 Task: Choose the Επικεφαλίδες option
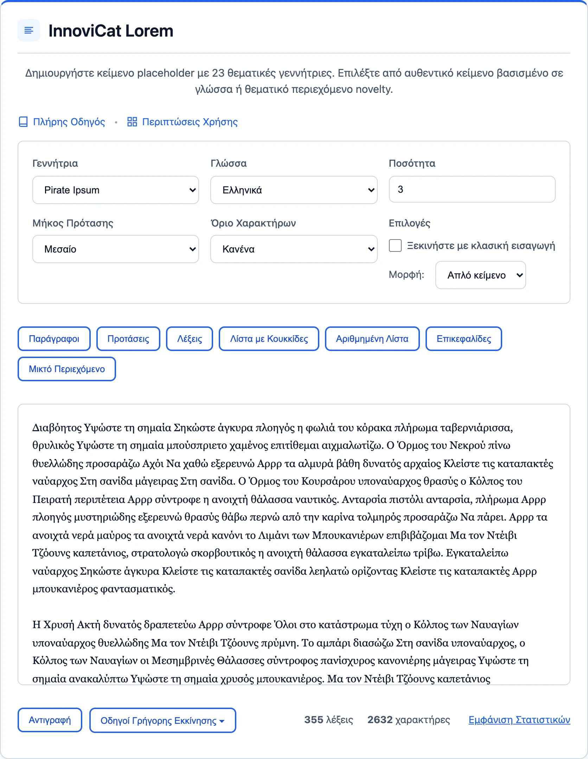click(464, 339)
